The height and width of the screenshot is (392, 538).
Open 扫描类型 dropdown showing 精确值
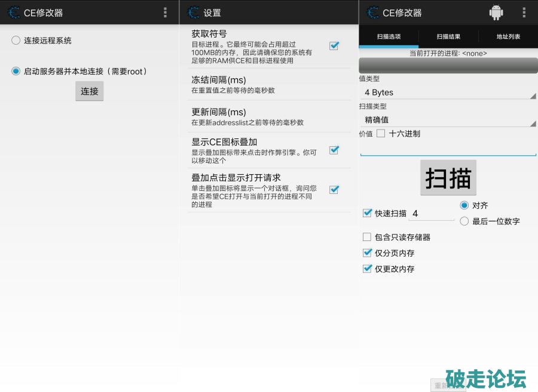(x=447, y=120)
